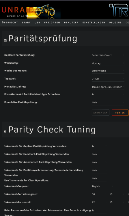Viewport: 129px width, 216px height.
Task: Go to the START menu tab
Action: [26, 22]
